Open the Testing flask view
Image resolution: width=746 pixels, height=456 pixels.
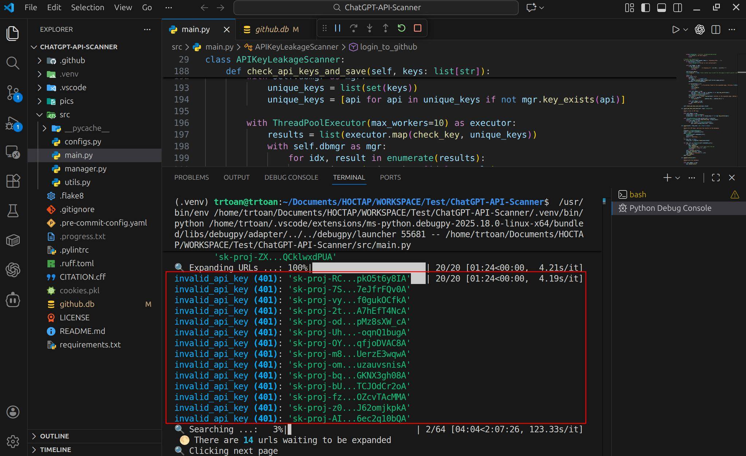[x=13, y=211]
